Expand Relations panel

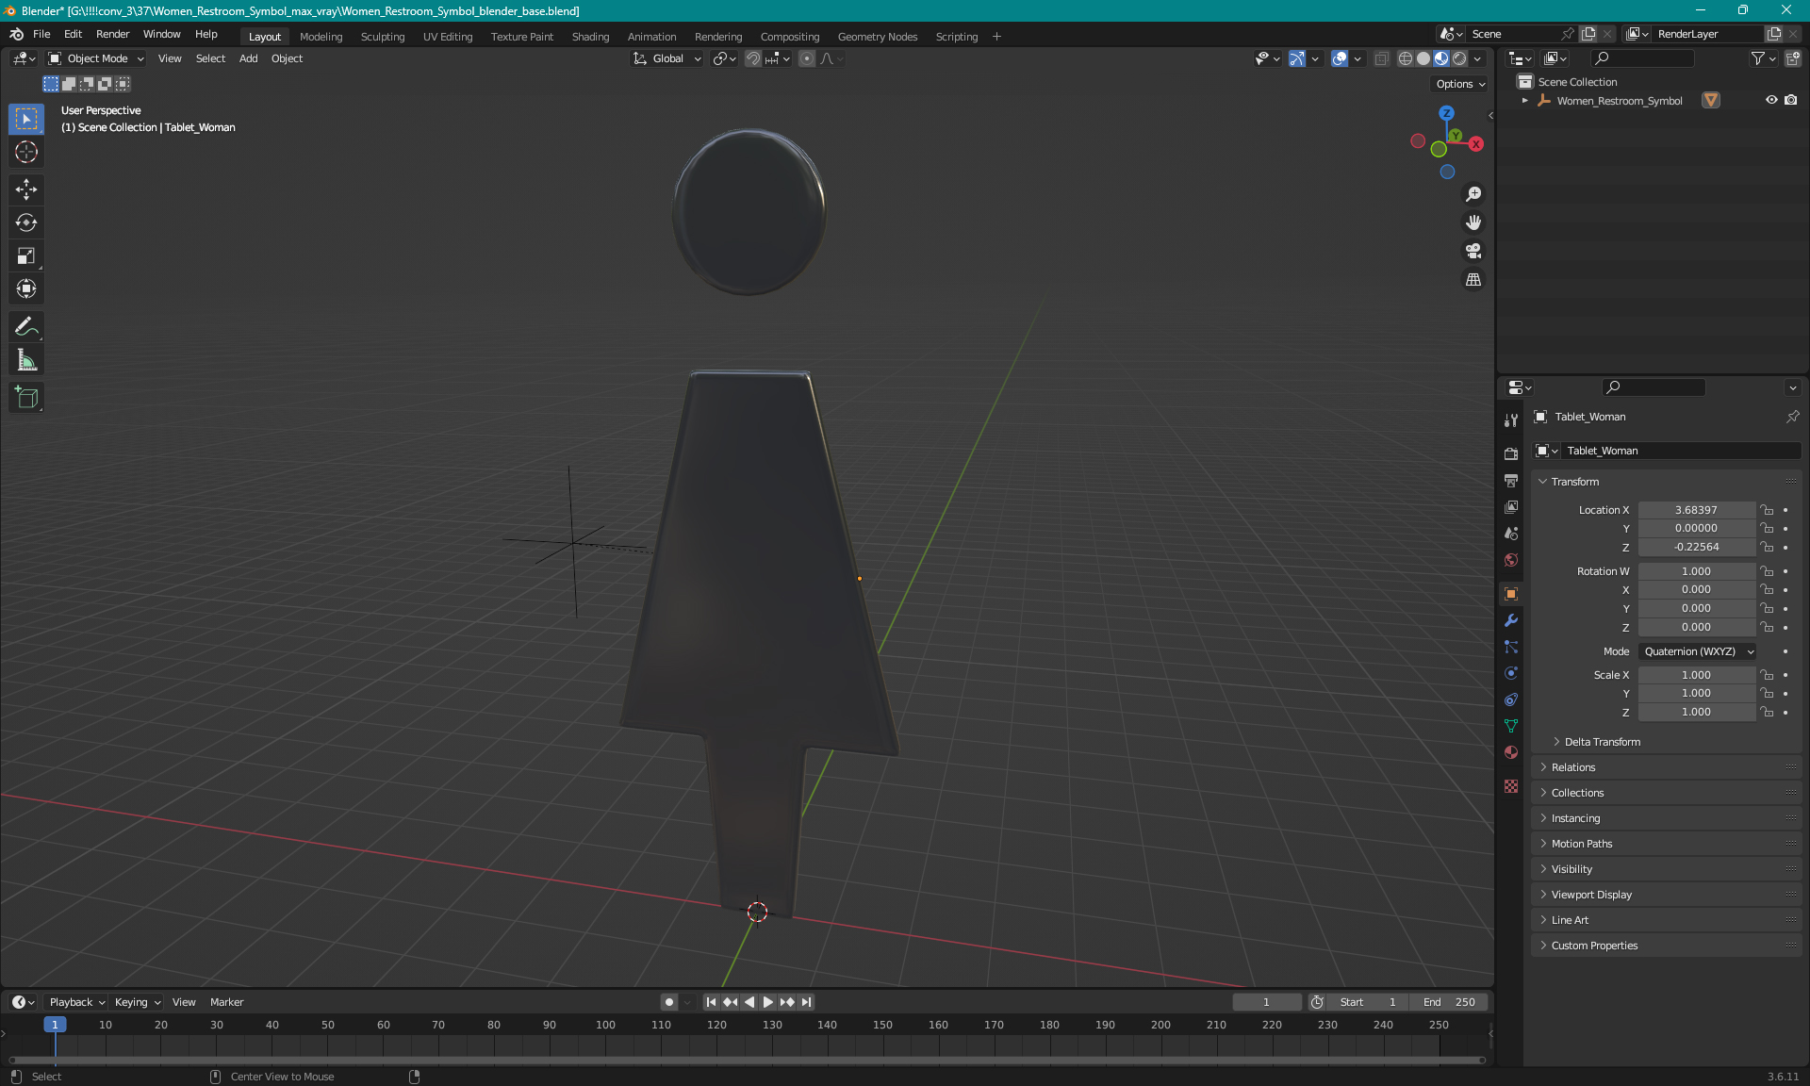point(1667,767)
